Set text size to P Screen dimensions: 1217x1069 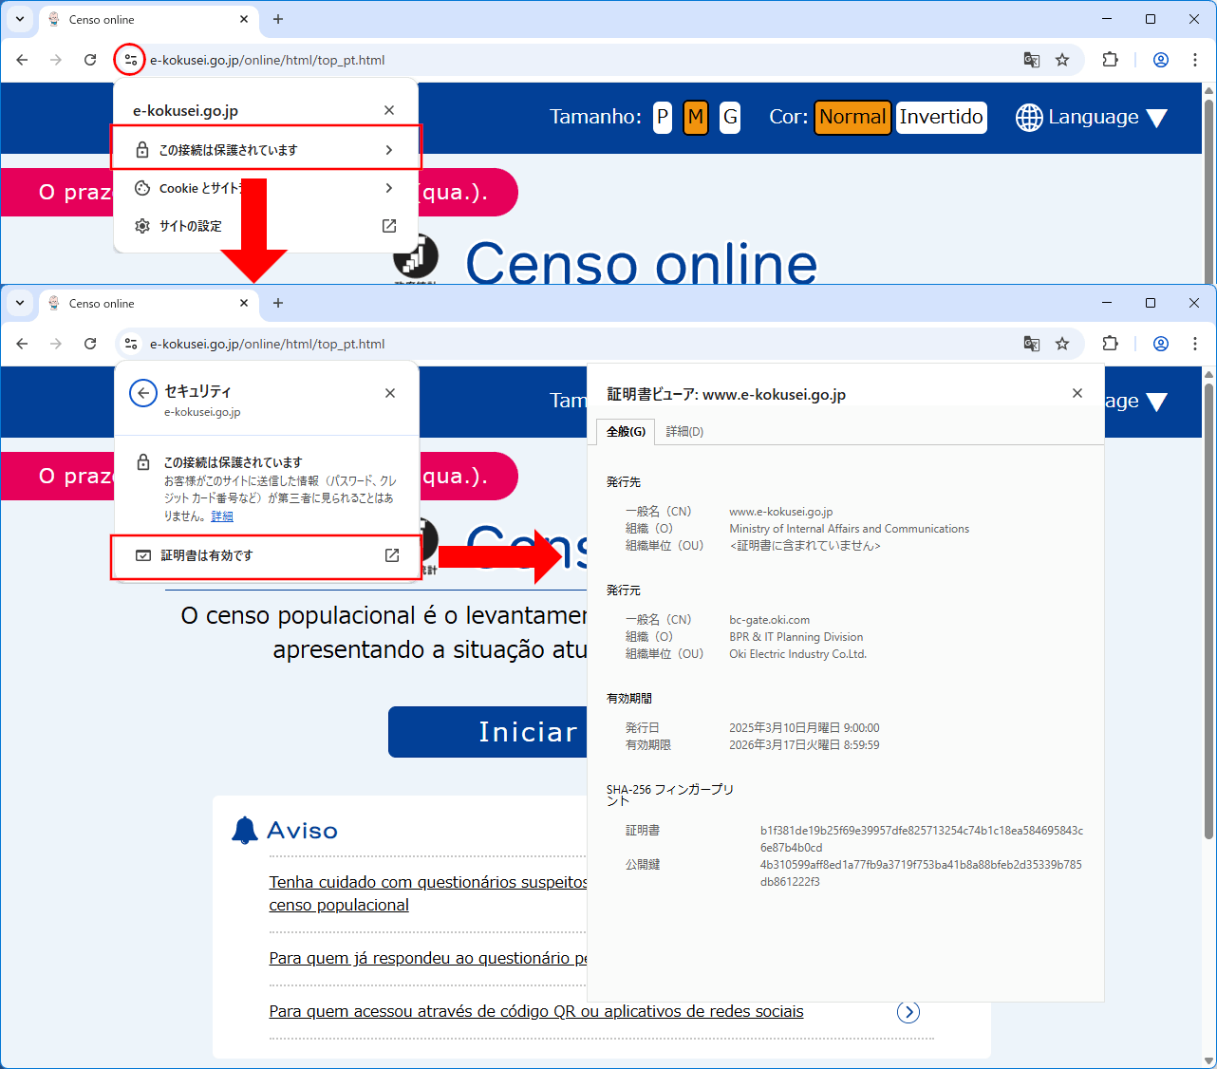663,118
